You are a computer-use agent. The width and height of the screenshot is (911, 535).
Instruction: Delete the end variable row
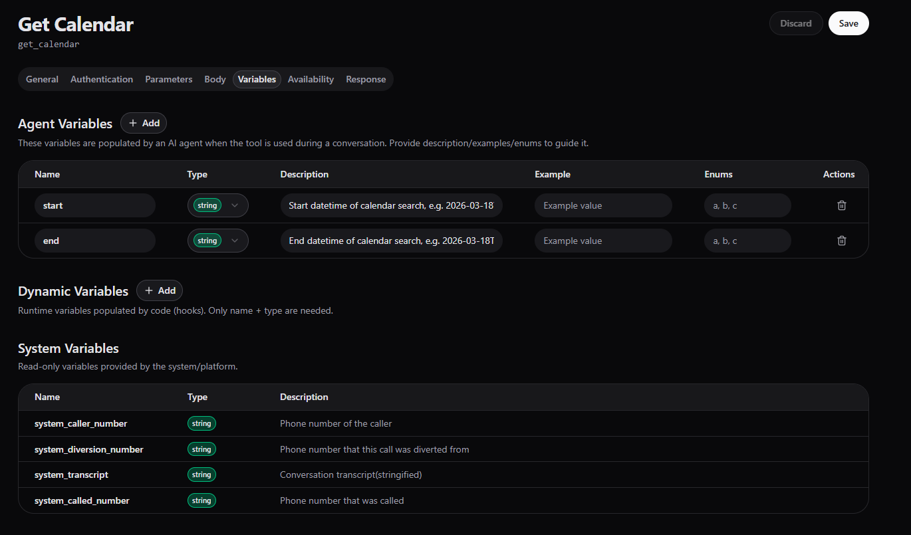click(x=841, y=241)
